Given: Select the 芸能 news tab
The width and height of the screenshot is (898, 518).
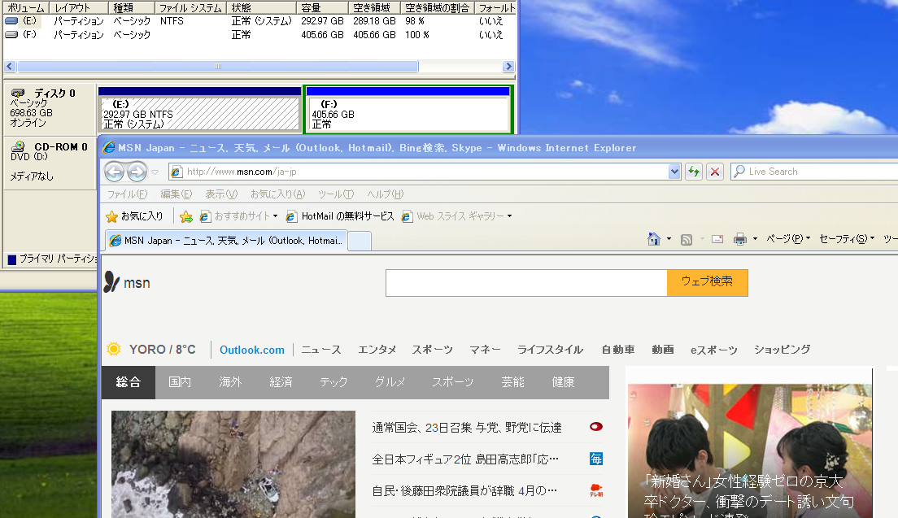Looking at the screenshot, I should pyautogui.click(x=513, y=382).
